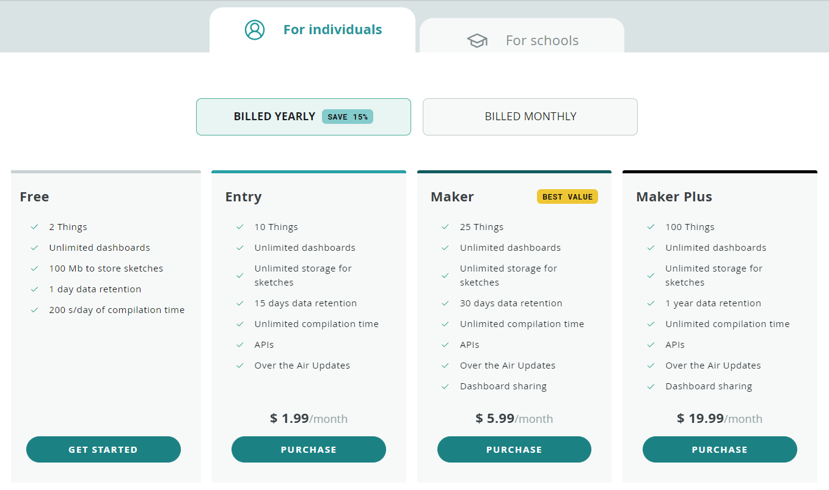
Task: Click the checkmark next to 2 Things
Action: (x=35, y=227)
